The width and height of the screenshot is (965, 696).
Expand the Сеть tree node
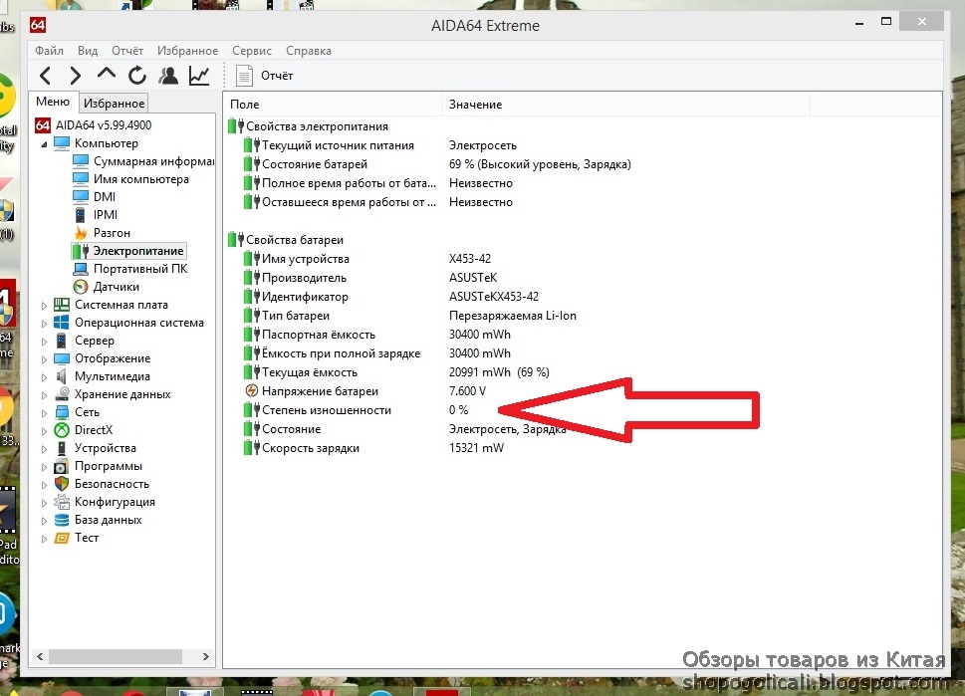[x=44, y=412]
